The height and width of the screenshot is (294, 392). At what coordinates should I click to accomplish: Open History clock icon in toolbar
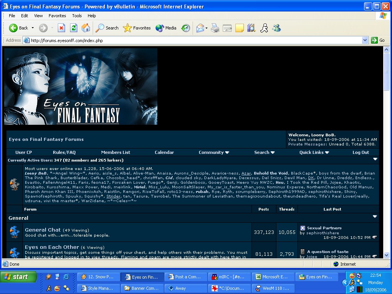[186, 28]
